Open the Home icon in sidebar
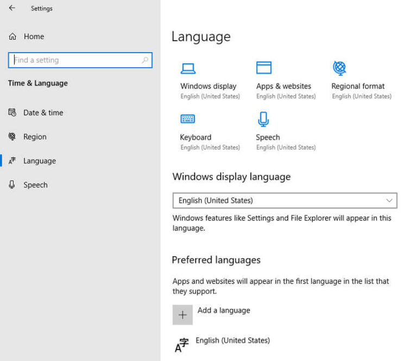This screenshot has width=417, height=361. point(12,36)
